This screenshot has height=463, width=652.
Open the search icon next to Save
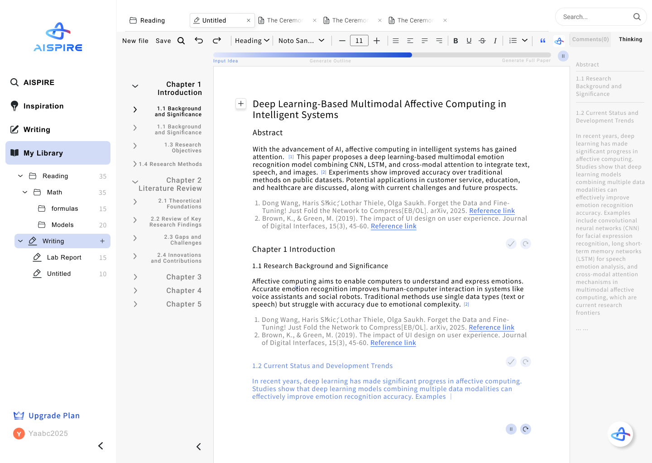pyautogui.click(x=181, y=40)
